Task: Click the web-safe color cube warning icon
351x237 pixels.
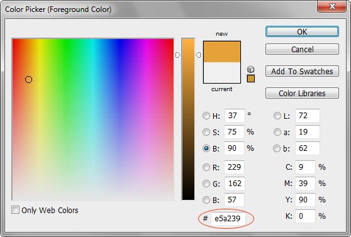Action: (x=251, y=69)
